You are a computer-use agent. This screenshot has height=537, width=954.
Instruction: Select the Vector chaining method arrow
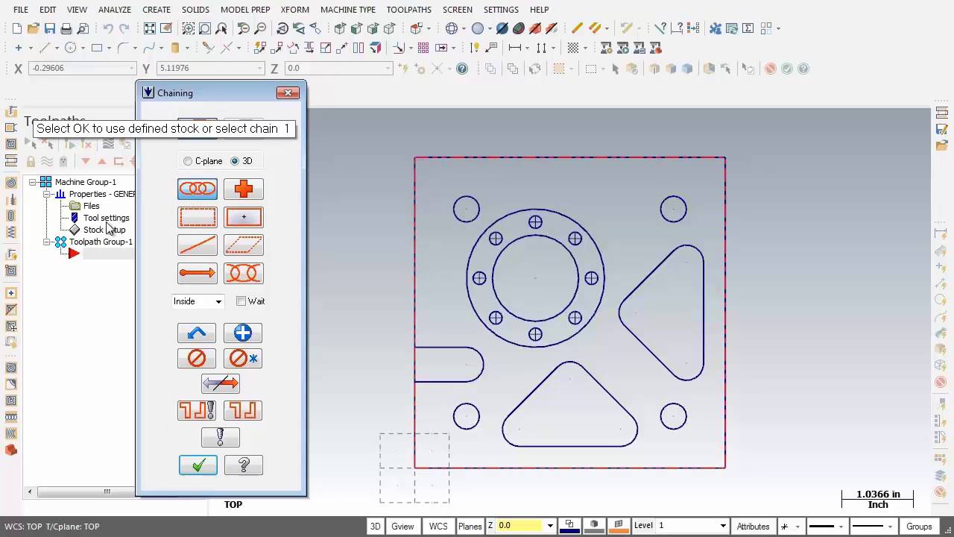(x=198, y=273)
